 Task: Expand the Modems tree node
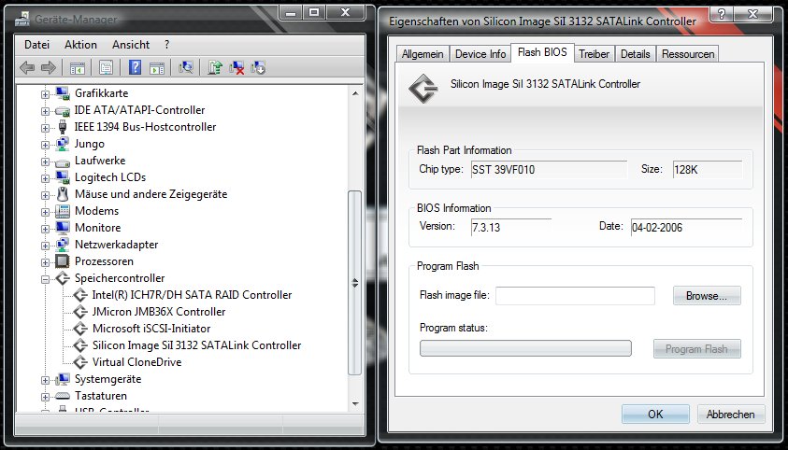(x=45, y=212)
